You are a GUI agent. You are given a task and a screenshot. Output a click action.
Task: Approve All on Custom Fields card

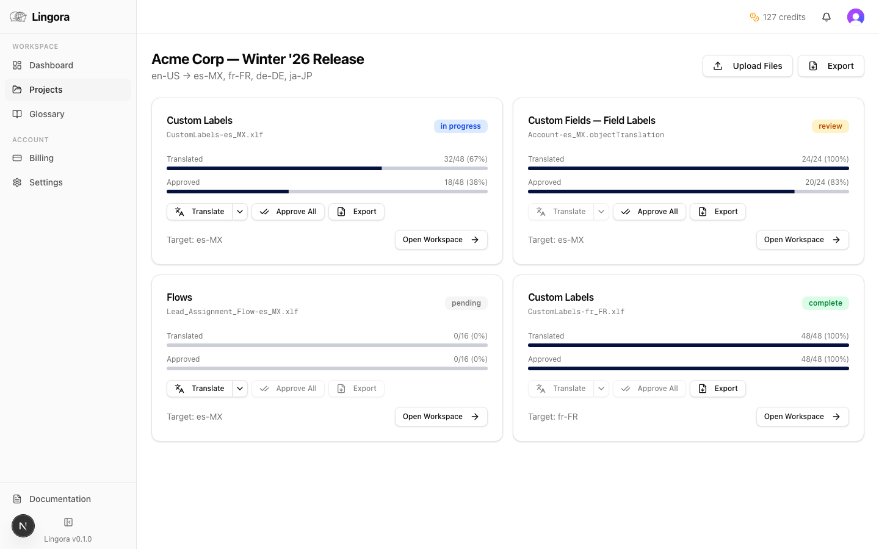[x=649, y=212]
